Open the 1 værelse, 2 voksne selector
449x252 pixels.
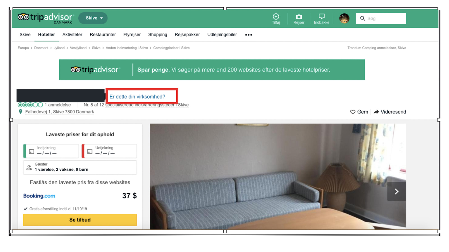[x=61, y=169]
